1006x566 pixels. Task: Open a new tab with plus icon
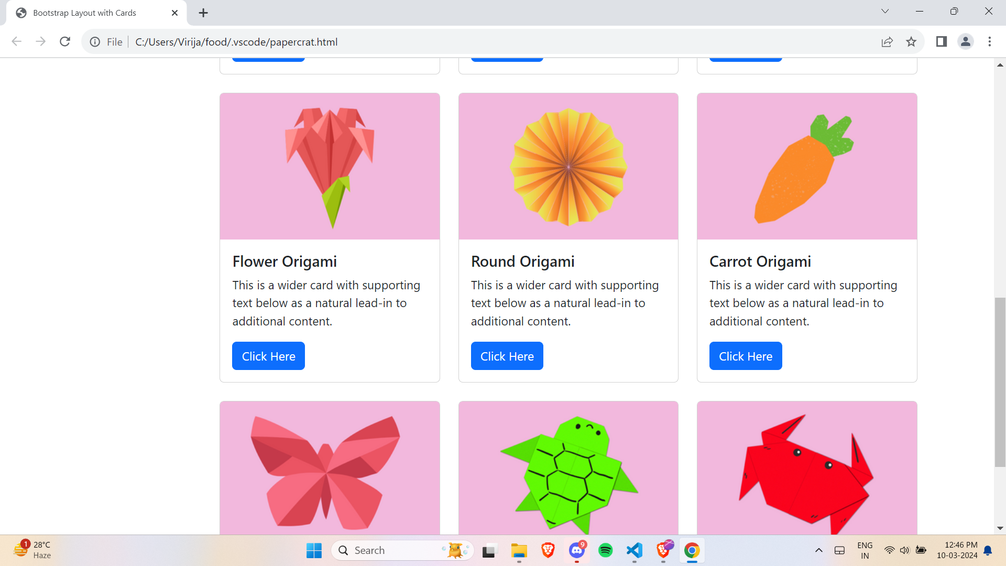click(203, 13)
